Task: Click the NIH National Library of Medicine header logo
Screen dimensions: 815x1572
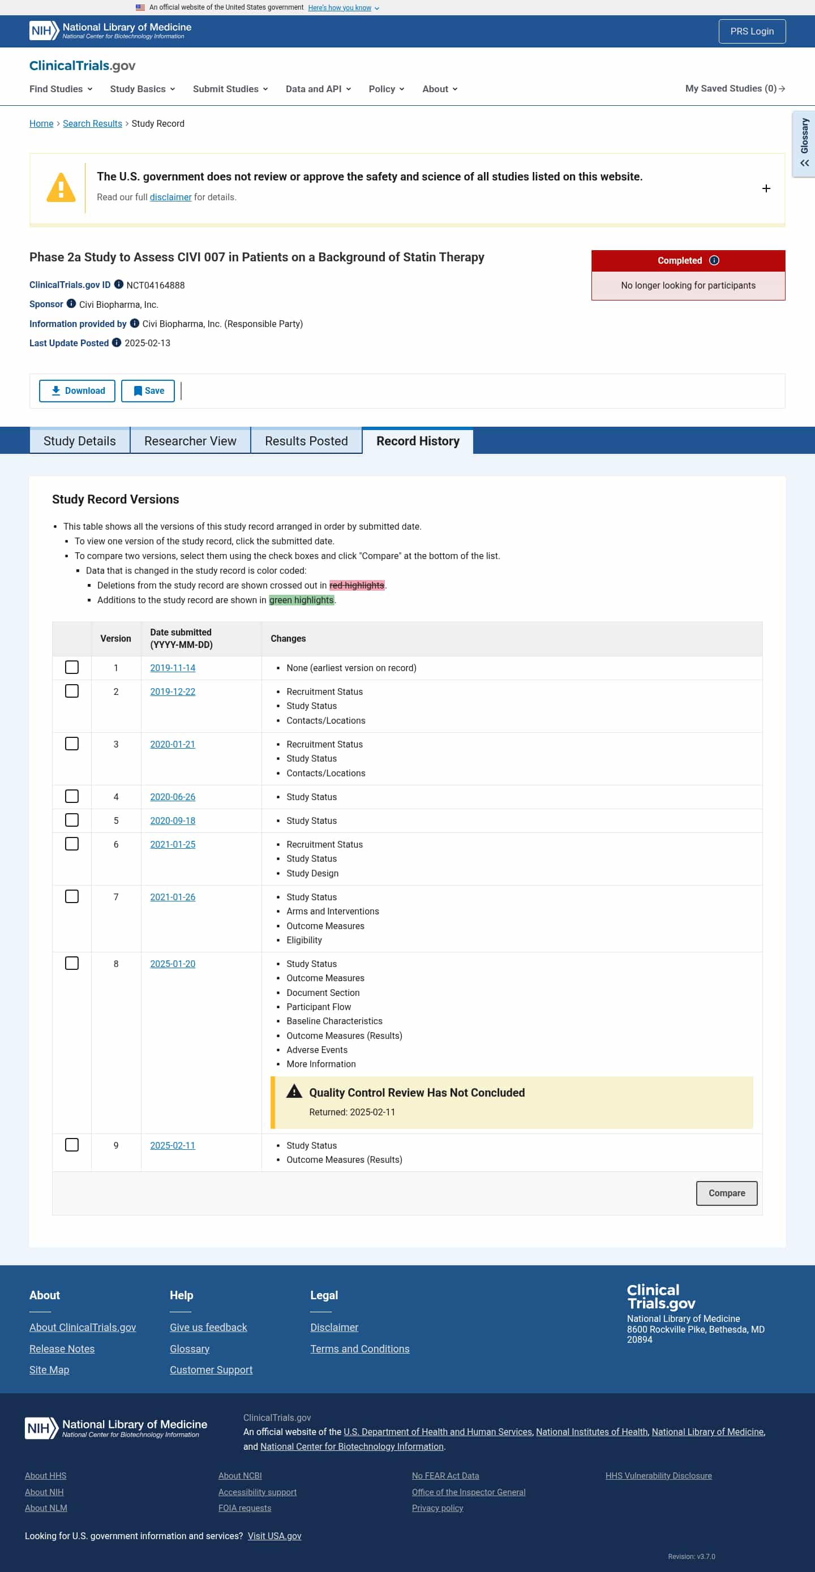Action: 110,31
